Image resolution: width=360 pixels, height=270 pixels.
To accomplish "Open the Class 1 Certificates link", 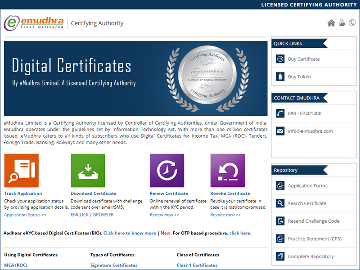I will [197, 265].
